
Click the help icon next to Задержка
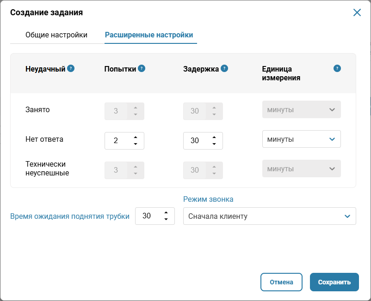point(224,68)
